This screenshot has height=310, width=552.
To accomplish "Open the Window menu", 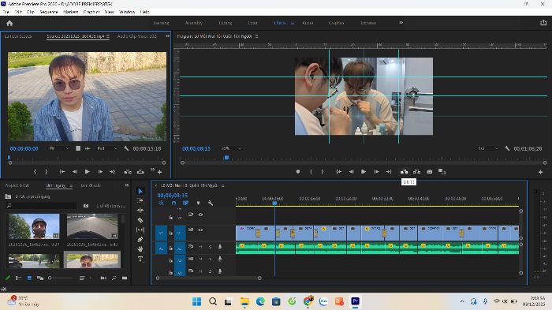I will tap(127, 12).
